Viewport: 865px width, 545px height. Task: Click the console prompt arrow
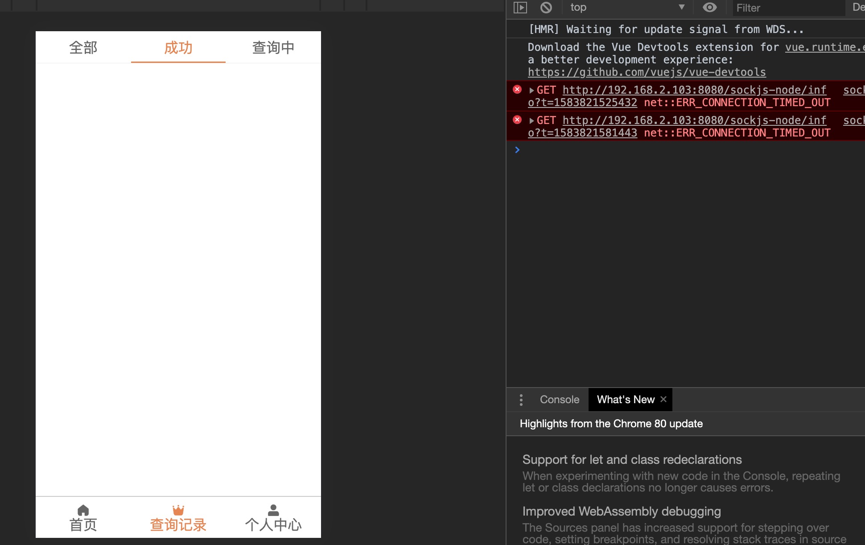click(517, 149)
